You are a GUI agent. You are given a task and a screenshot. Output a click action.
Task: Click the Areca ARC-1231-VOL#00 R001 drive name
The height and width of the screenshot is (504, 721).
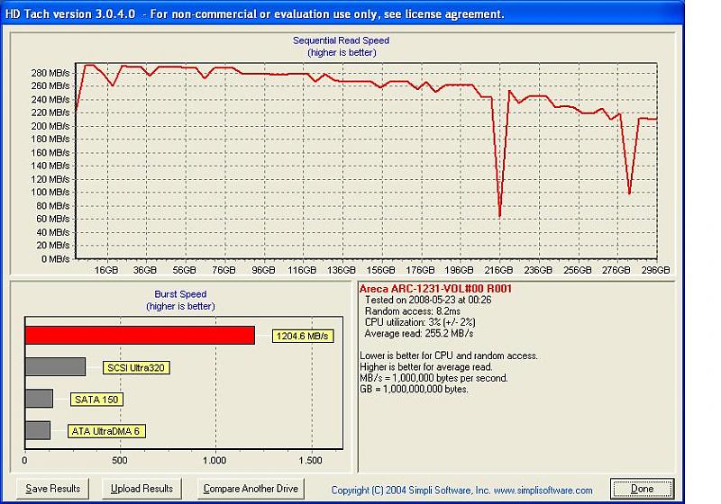tap(435, 289)
